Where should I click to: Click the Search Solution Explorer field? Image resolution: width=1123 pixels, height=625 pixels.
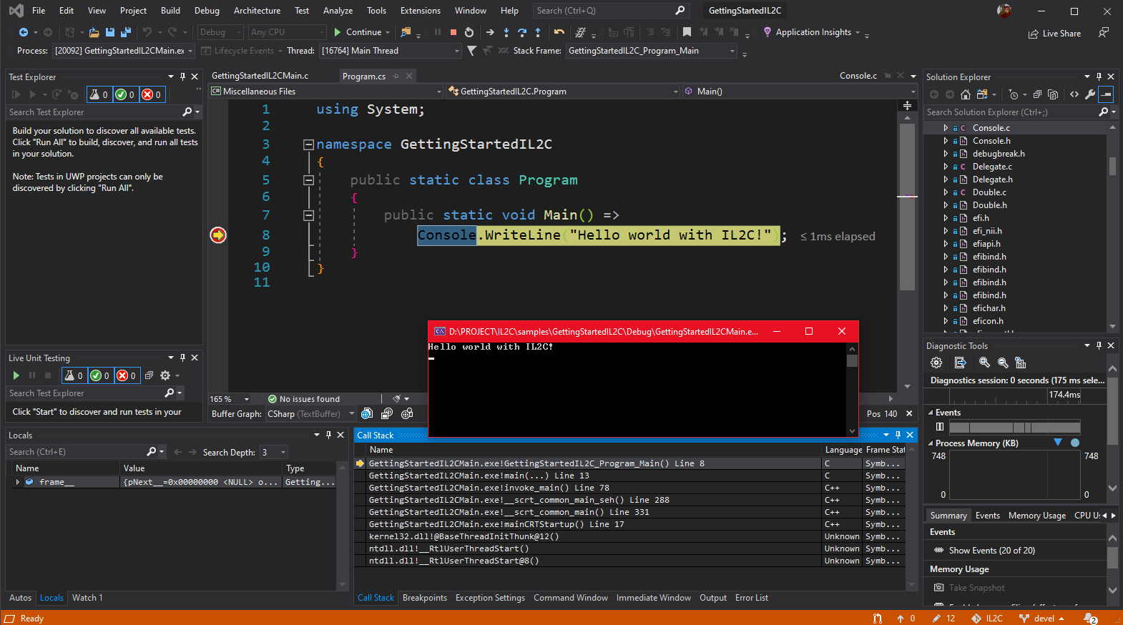1011,112
